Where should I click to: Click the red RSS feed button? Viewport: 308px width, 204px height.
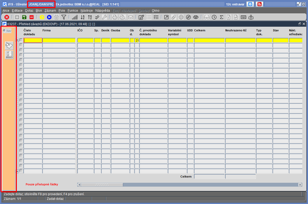click(x=259, y=4)
